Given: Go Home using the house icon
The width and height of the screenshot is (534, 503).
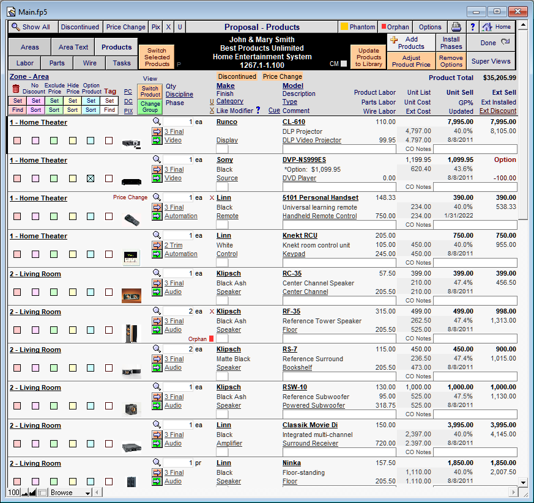Looking at the screenshot, I should click(488, 27).
